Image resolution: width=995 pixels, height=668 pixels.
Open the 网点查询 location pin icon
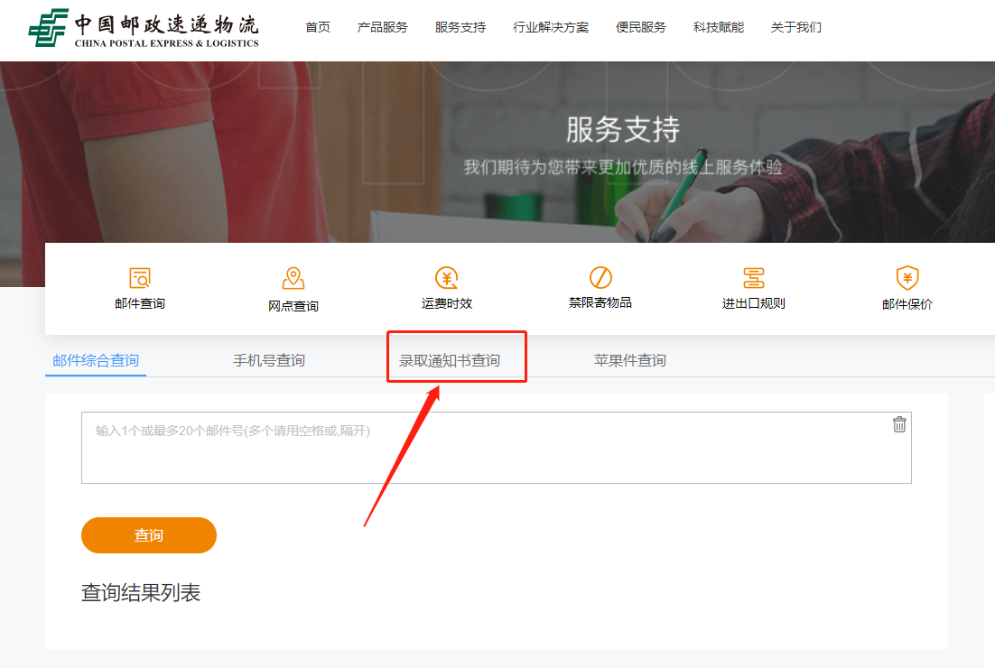pos(293,279)
